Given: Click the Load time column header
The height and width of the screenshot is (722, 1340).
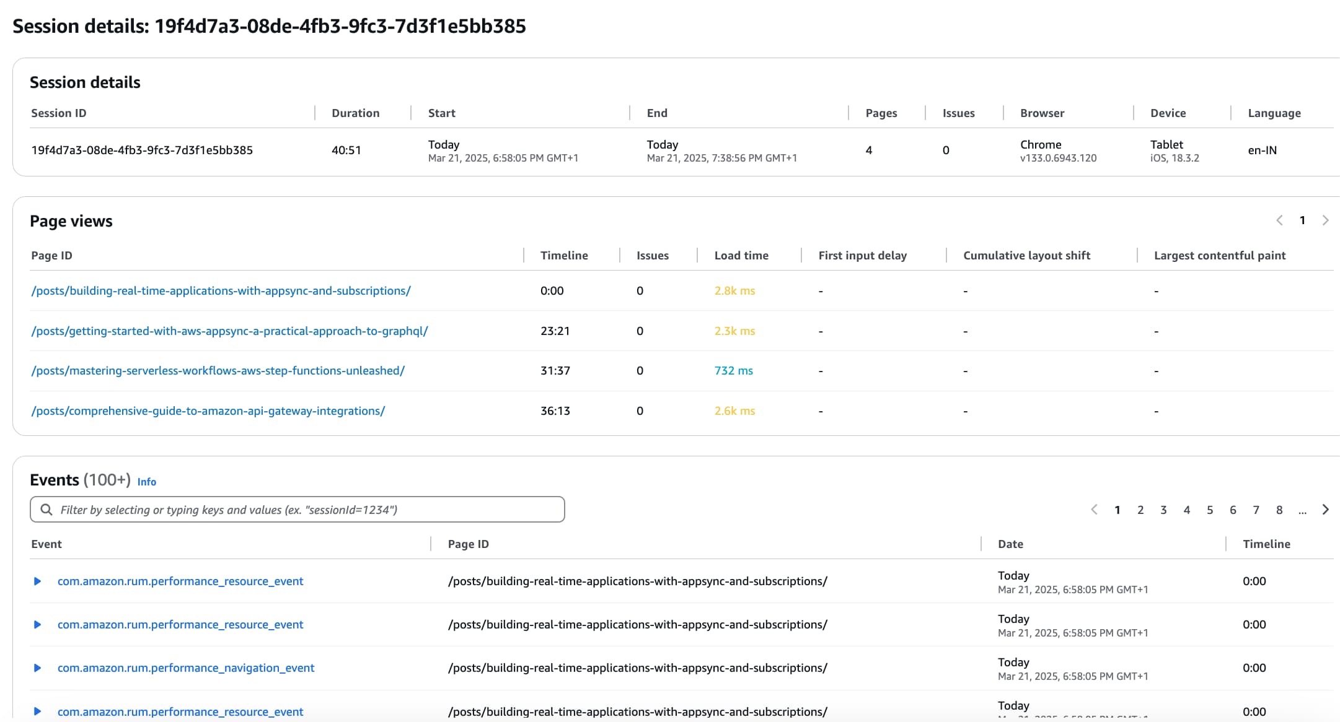Looking at the screenshot, I should pos(741,256).
